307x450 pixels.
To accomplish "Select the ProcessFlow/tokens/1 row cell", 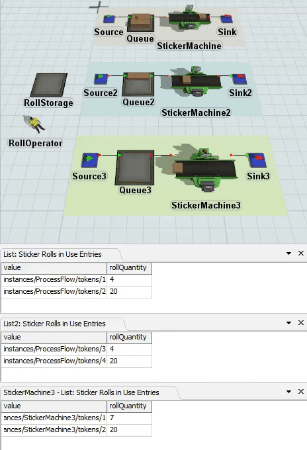I will [x=54, y=279].
